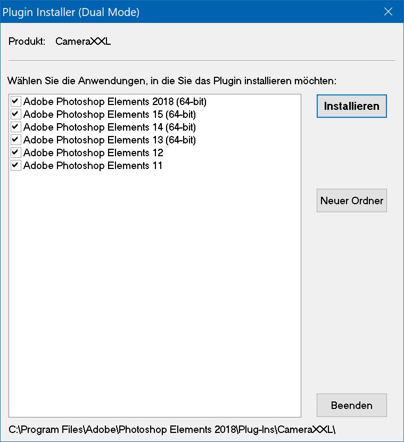The image size is (404, 442).
Task: Untick the Photoshop Elements 13 (64-bit) checkbox
Action: point(15,140)
